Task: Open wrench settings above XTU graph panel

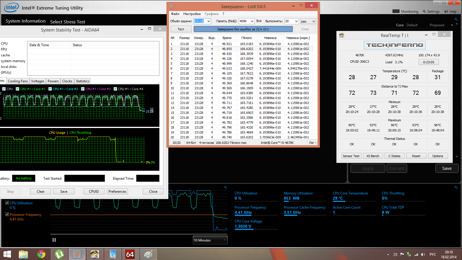Action: pos(225,187)
